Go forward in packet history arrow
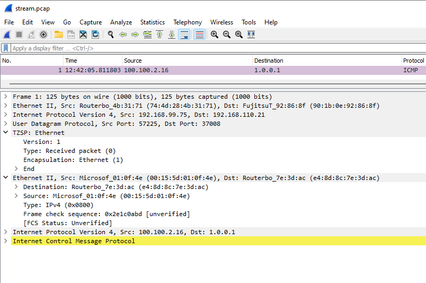The height and width of the screenshot is (283, 426). pos(135,35)
